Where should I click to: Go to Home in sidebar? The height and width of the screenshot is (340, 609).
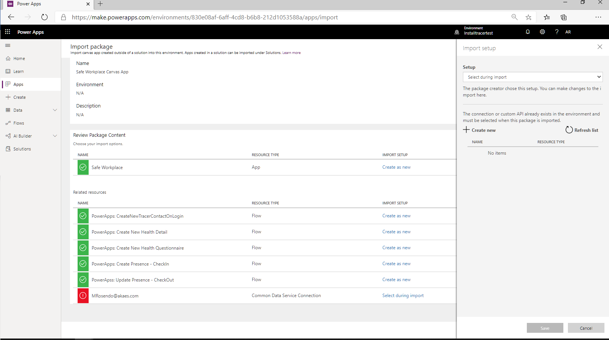(30, 59)
